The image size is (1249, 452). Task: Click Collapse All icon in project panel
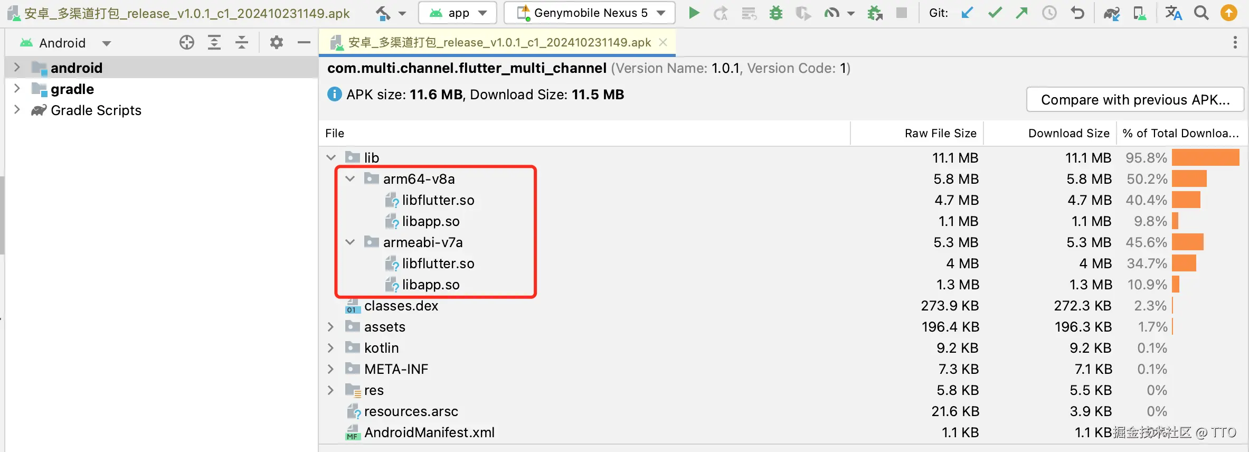click(x=242, y=42)
